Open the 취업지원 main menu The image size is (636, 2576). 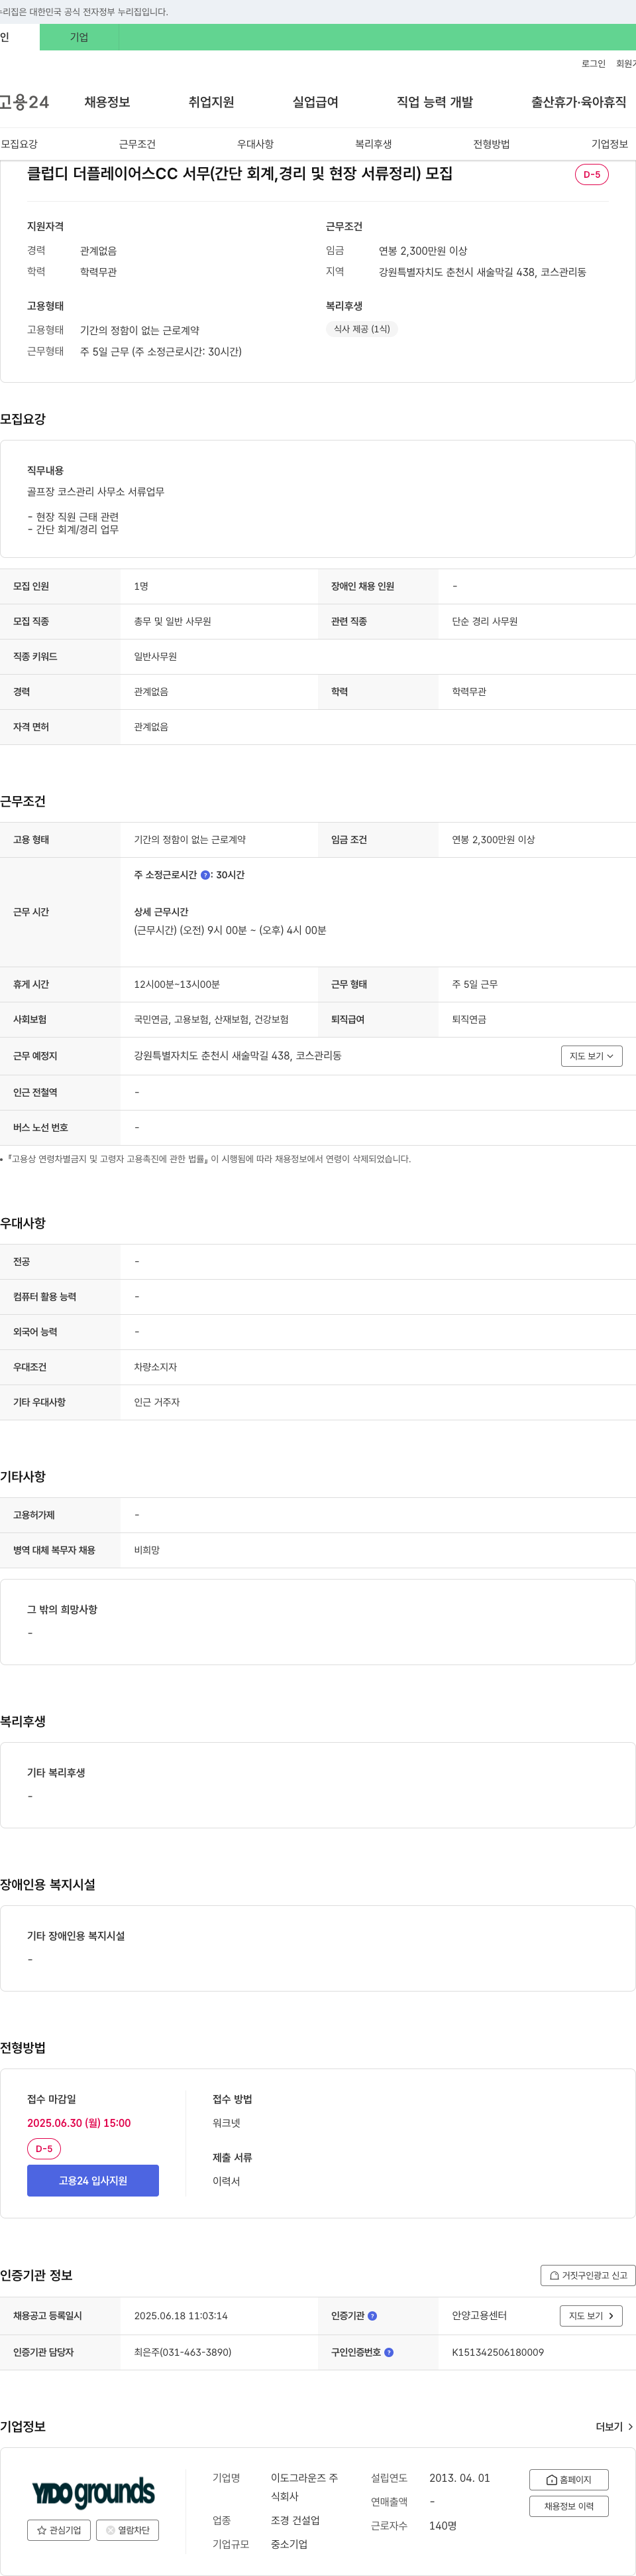(211, 102)
